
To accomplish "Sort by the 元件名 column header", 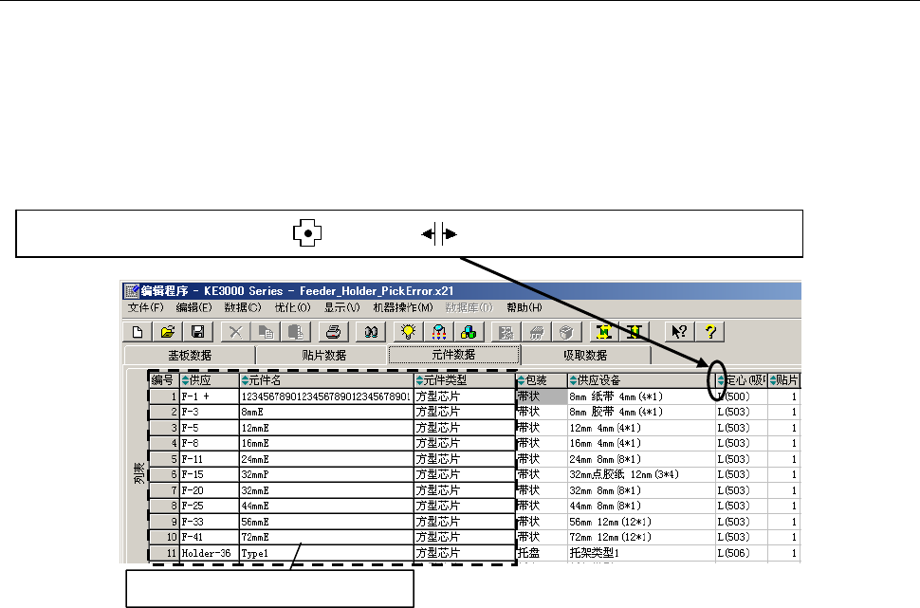I will click(x=327, y=380).
